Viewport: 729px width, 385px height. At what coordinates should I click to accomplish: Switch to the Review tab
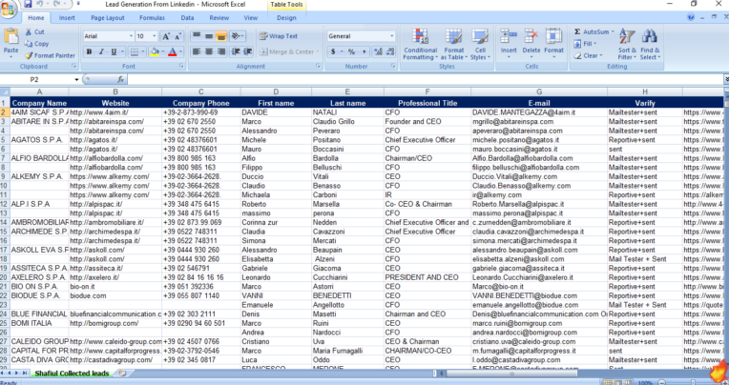coord(219,18)
